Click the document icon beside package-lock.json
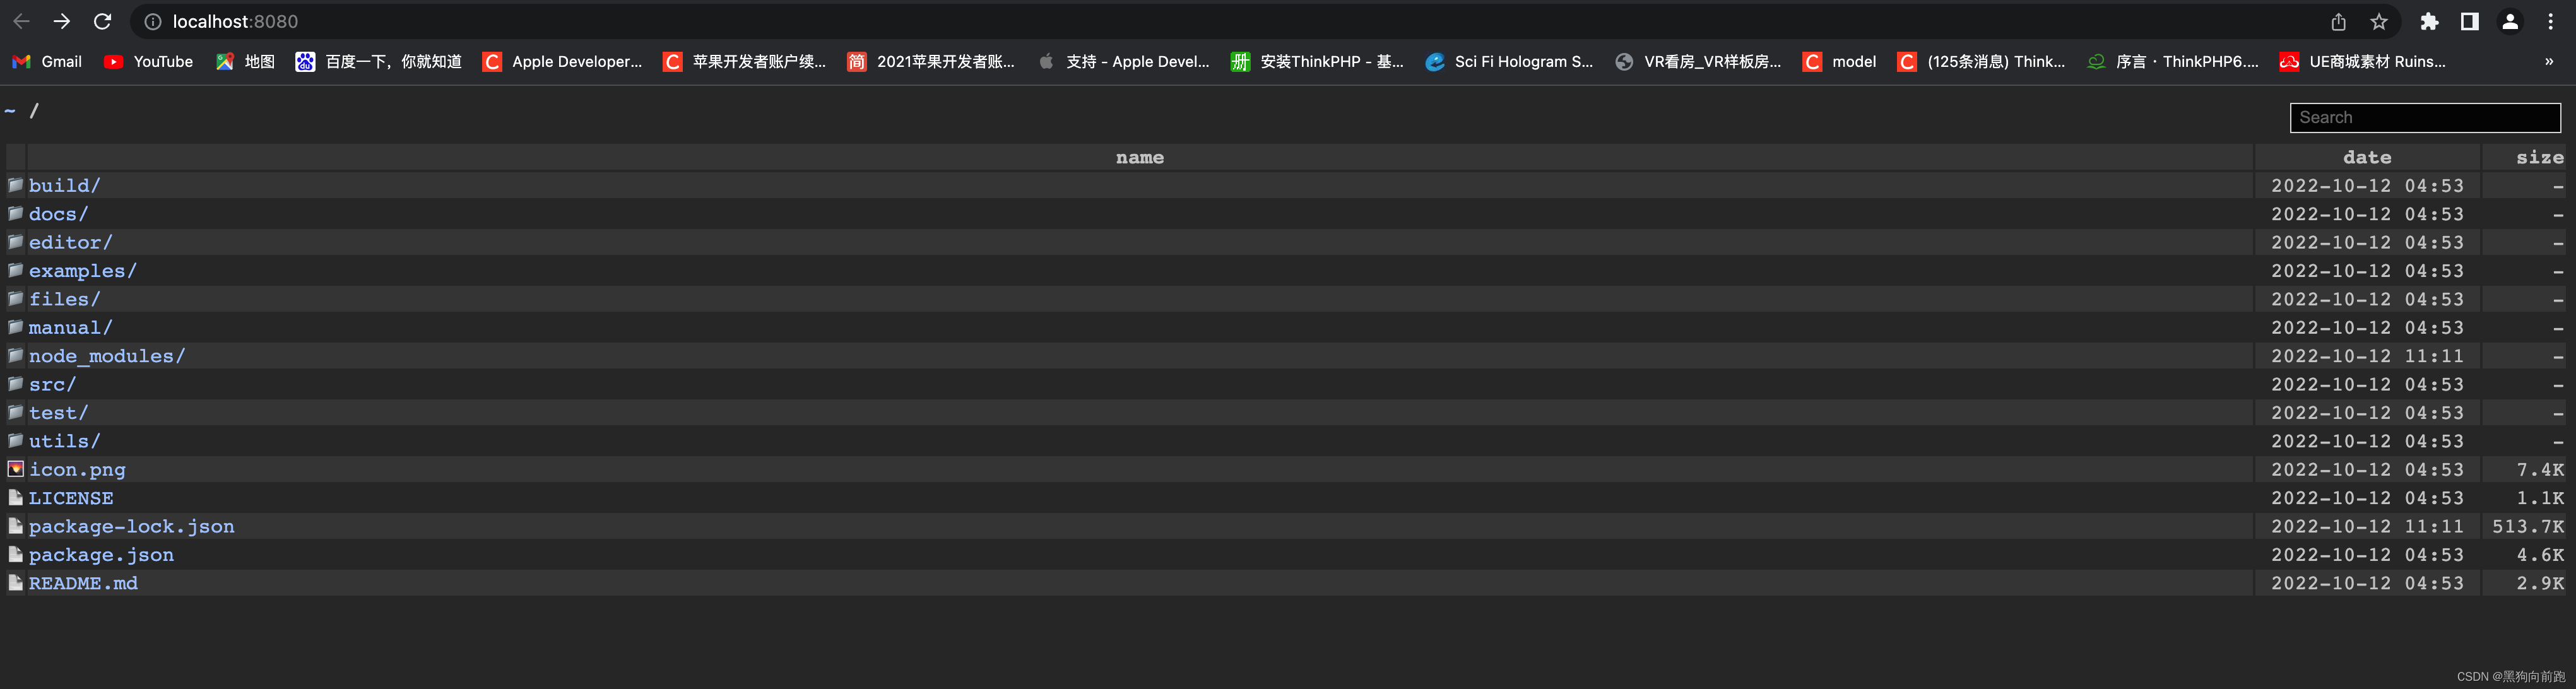Screen dimensions: 2576x689 tap(16, 525)
